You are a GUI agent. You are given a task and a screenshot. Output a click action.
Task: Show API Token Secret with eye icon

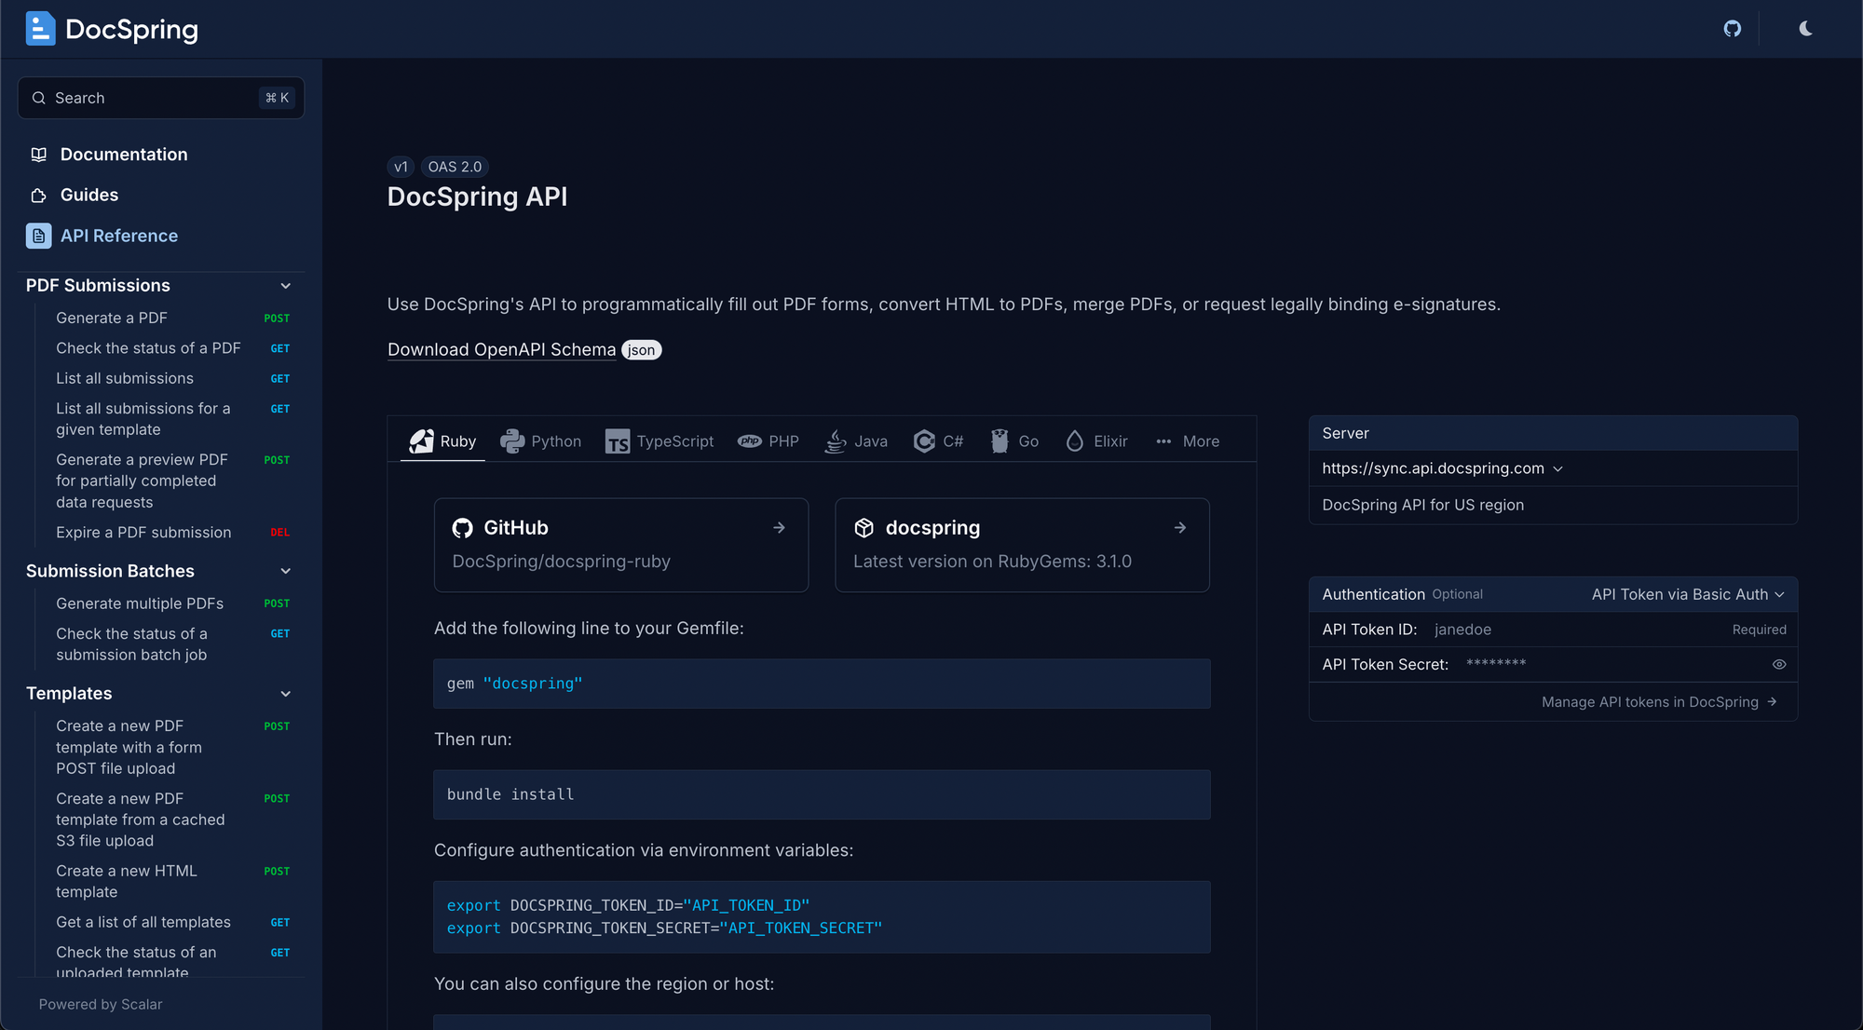[1779, 665]
